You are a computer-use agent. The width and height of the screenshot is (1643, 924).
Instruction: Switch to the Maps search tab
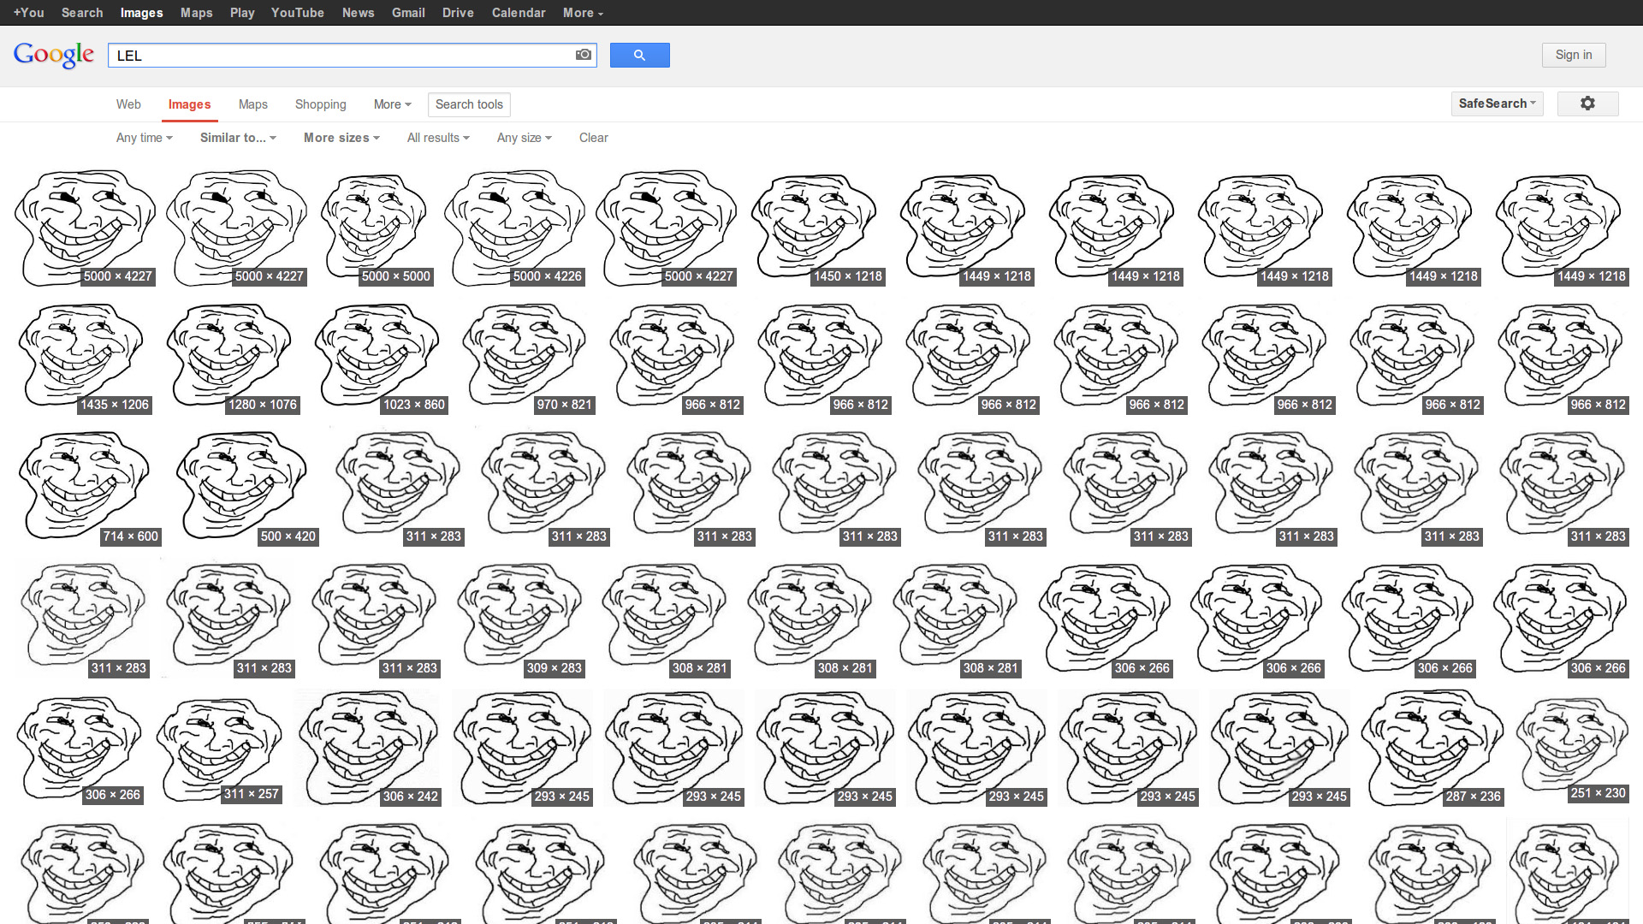pyautogui.click(x=252, y=104)
